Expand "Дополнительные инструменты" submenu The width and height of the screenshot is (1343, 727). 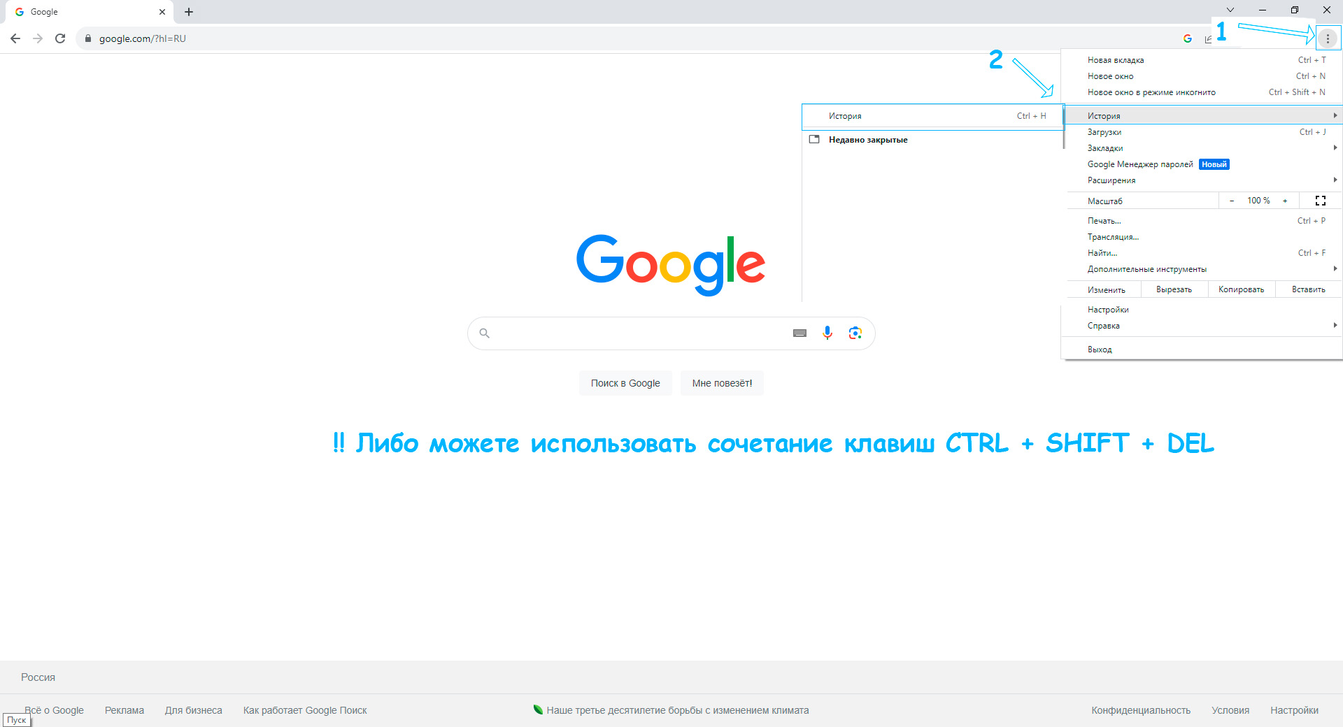(1202, 269)
